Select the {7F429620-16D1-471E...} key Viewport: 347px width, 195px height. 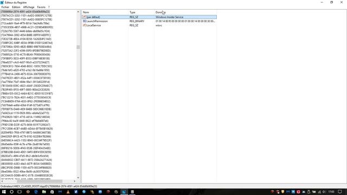[x=25, y=117]
